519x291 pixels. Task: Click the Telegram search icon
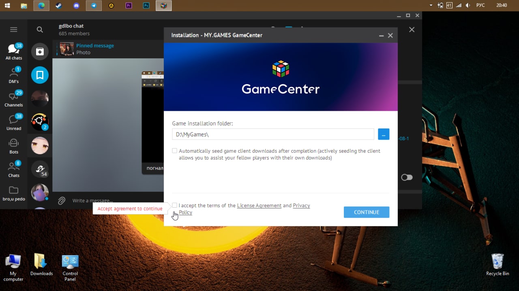(40, 30)
